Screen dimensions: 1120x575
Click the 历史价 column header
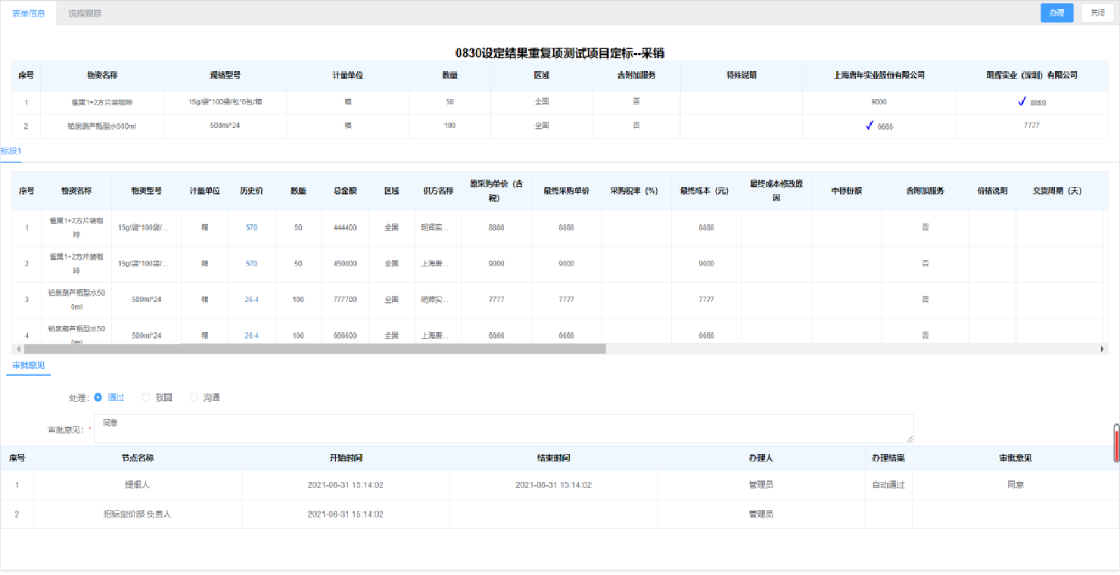click(251, 191)
